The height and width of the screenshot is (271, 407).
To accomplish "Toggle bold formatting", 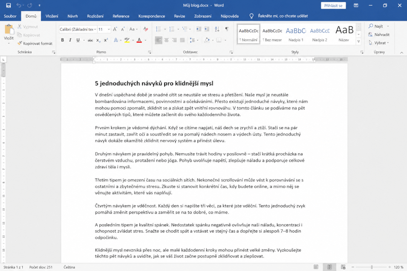I will point(62,40).
